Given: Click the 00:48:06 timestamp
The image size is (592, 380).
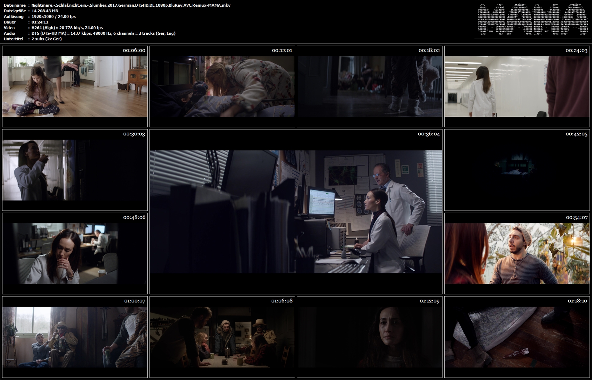Looking at the screenshot, I should pyautogui.click(x=134, y=218).
